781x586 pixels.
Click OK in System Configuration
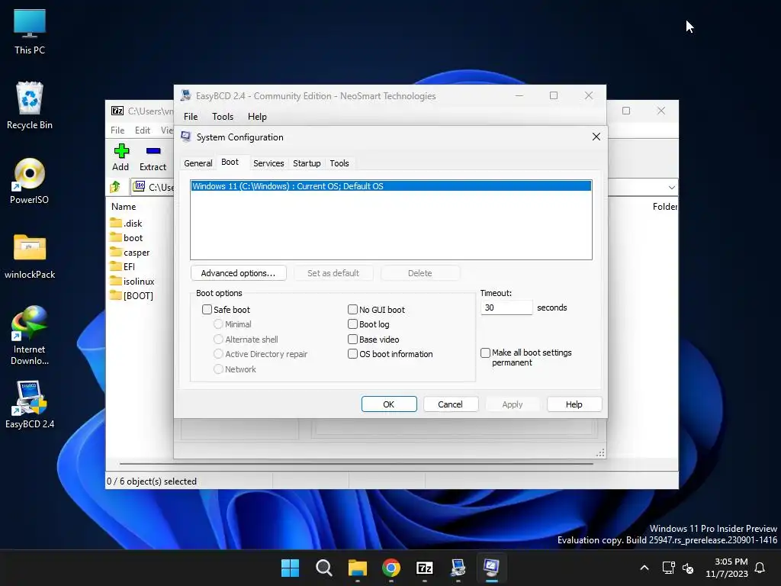pos(389,404)
